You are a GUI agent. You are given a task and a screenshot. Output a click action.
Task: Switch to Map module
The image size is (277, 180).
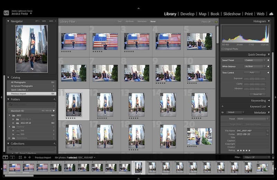point(203,14)
